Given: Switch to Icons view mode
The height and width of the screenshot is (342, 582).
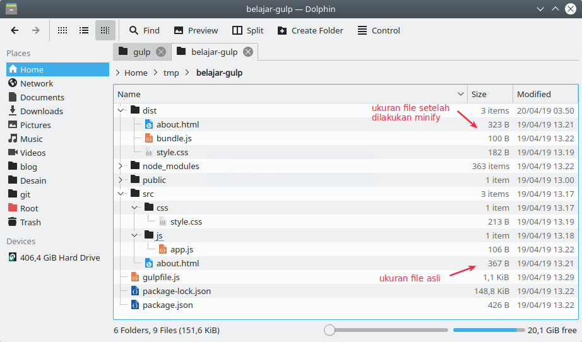Looking at the screenshot, I should (x=62, y=30).
